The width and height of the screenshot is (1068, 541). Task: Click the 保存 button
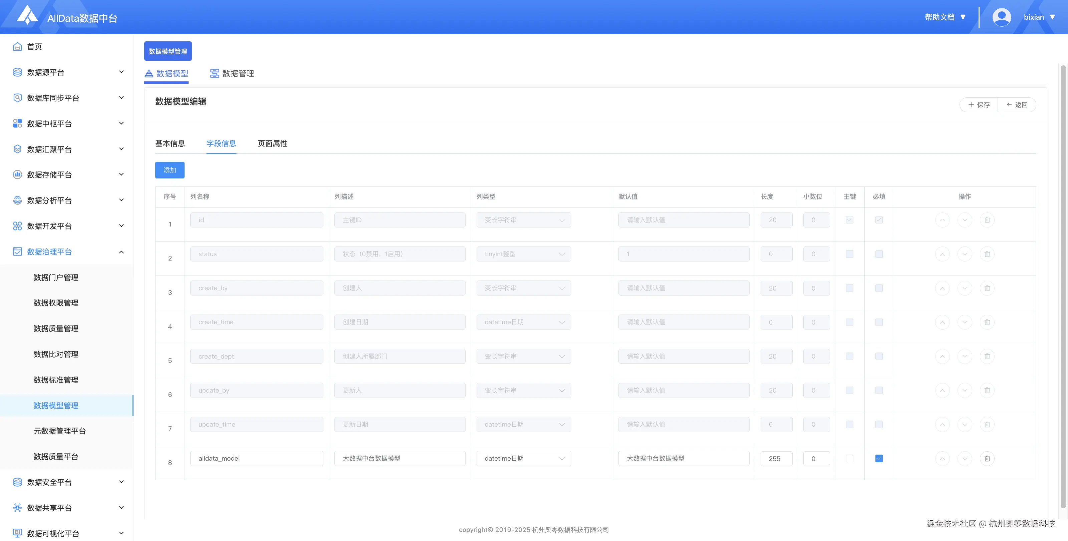pyautogui.click(x=979, y=105)
